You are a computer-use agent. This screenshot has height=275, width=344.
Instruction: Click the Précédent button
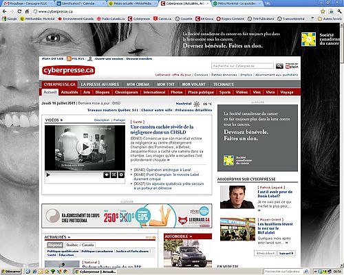coord(265,253)
